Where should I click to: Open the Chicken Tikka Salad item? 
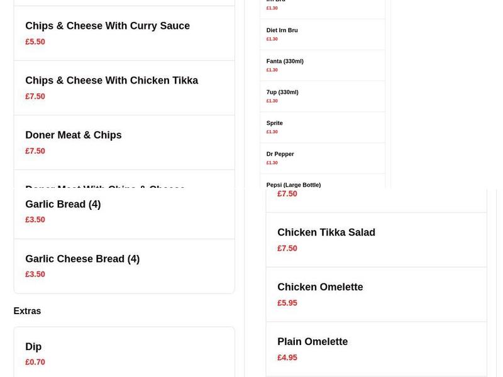(326, 232)
